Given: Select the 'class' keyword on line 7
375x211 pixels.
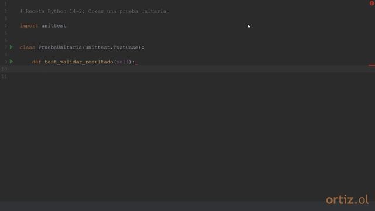Looking at the screenshot, I should [28, 47].
